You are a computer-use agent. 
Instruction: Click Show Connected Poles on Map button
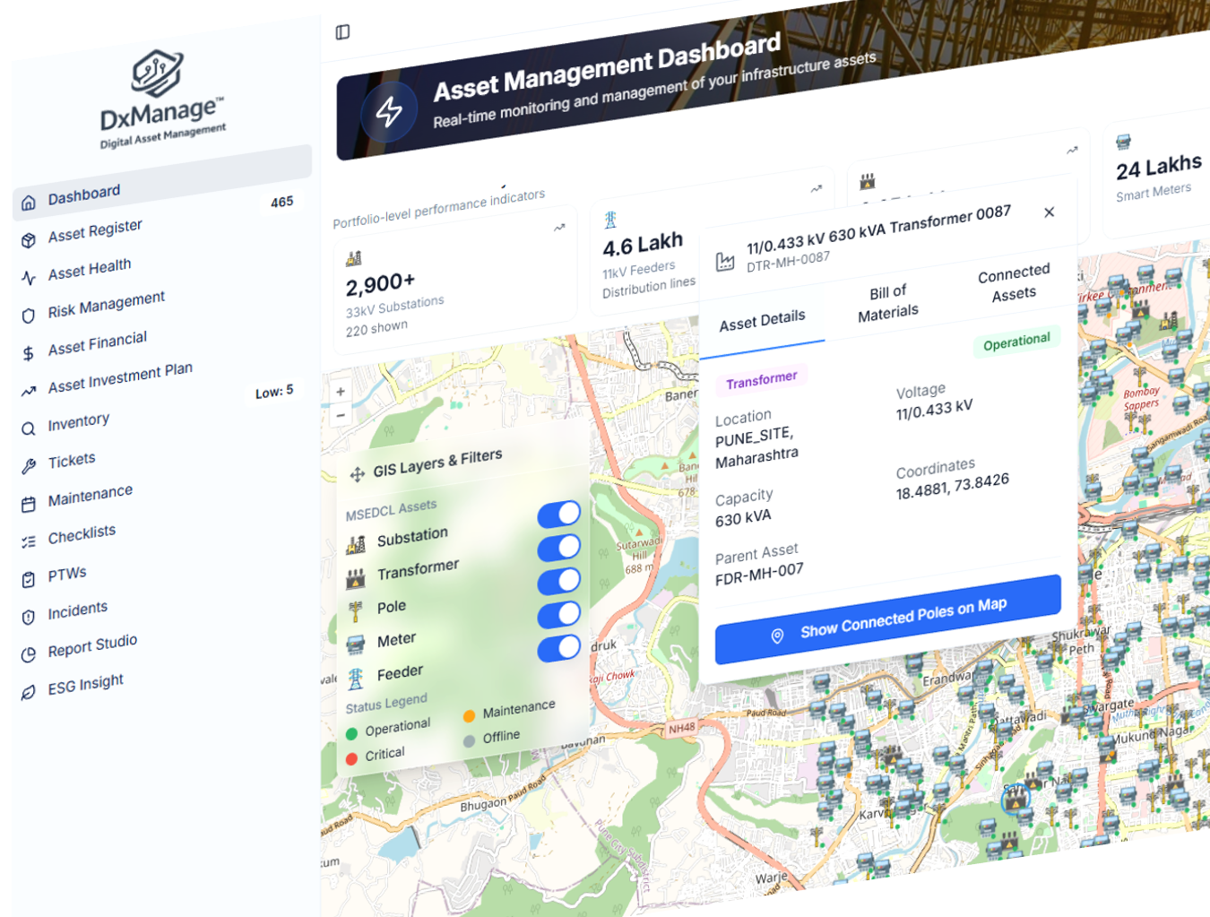point(888,619)
